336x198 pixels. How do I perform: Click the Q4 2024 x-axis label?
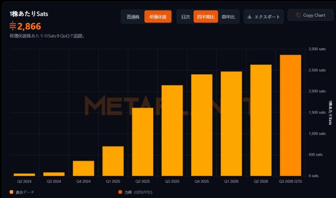(84, 182)
